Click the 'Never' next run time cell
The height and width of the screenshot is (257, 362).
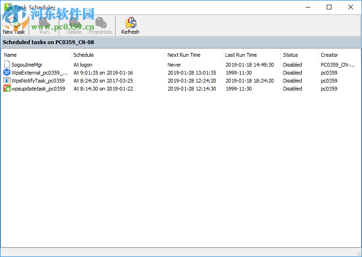click(x=174, y=65)
